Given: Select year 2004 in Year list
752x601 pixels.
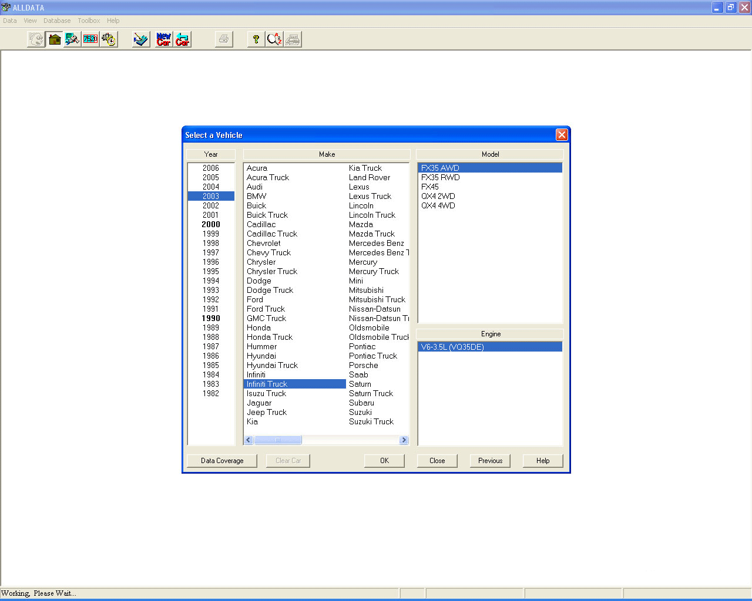Looking at the screenshot, I should click(x=211, y=187).
